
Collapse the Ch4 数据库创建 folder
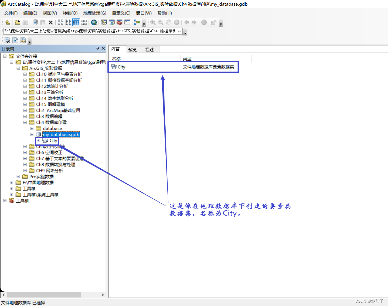coord(25,122)
